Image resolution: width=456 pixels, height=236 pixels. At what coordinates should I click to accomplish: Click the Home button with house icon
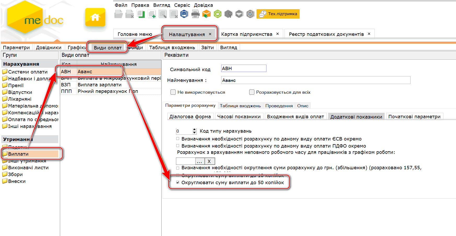point(95,17)
